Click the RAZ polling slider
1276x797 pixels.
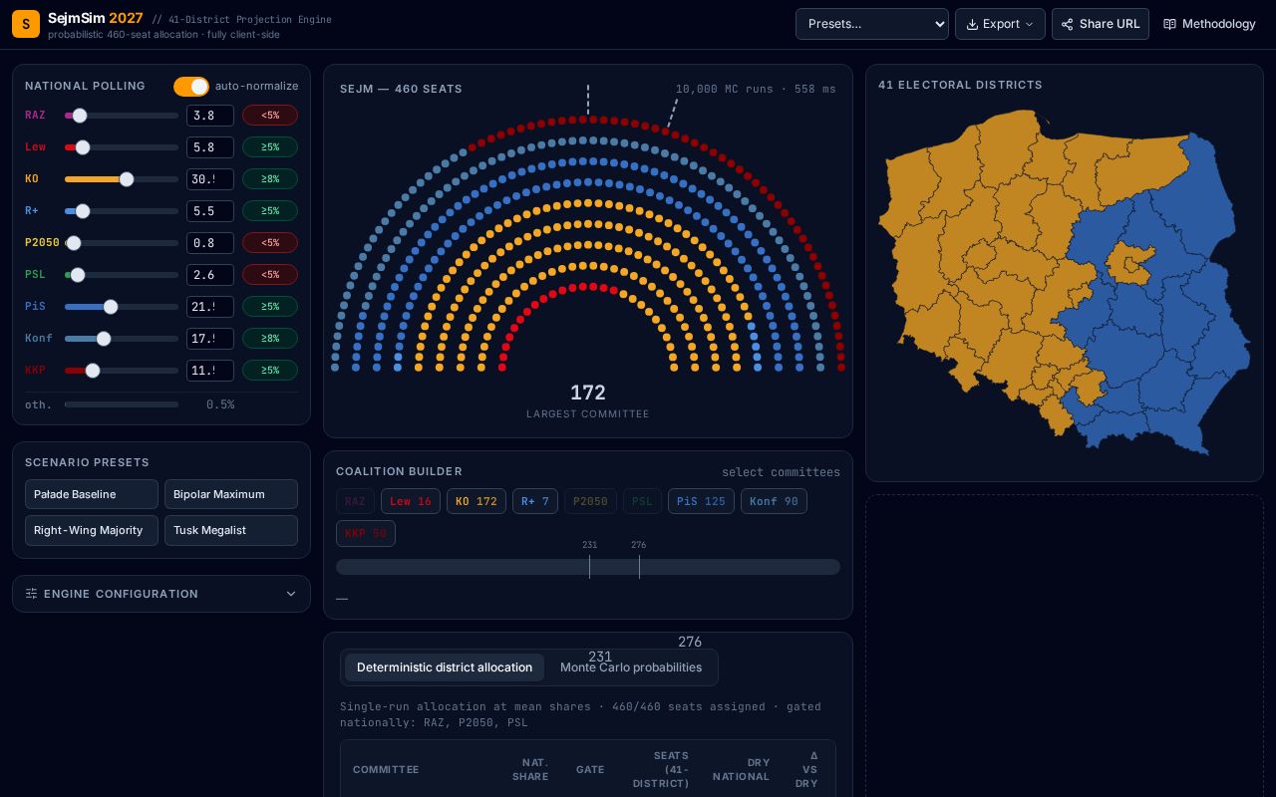click(x=122, y=116)
